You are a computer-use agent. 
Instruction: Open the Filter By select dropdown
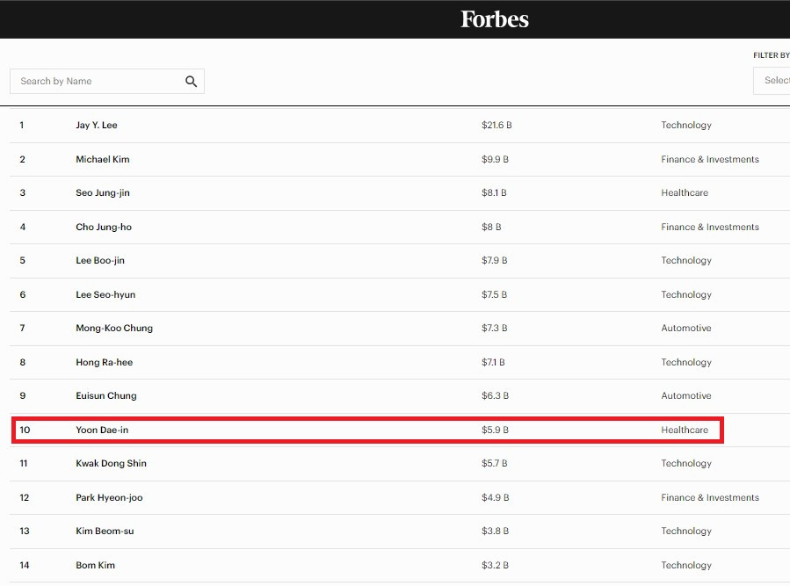[x=773, y=81]
